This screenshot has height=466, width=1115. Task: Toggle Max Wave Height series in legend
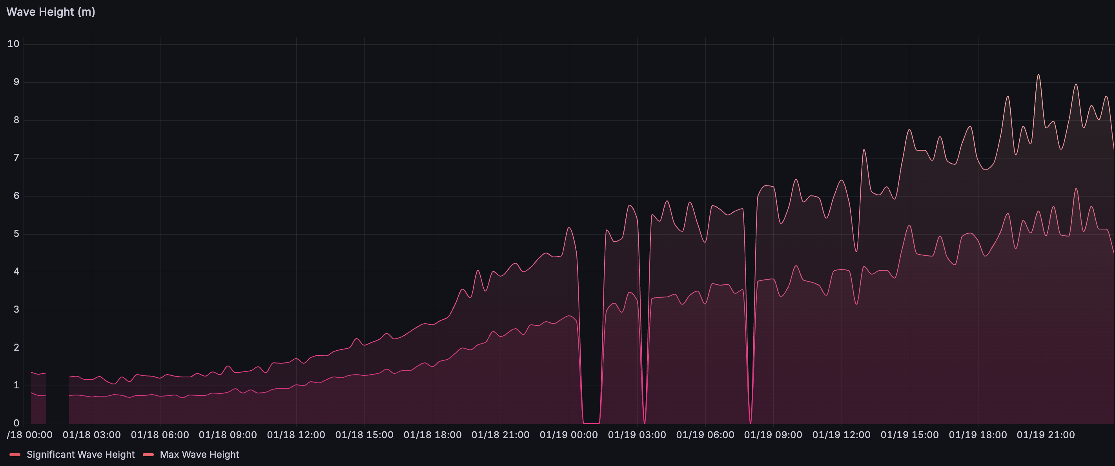pyautogui.click(x=199, y=454)
